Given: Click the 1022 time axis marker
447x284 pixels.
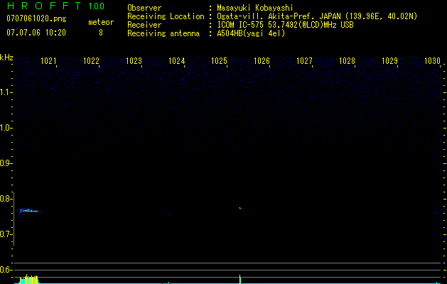Looking at the screenshot, I should [x=91, y=61].
